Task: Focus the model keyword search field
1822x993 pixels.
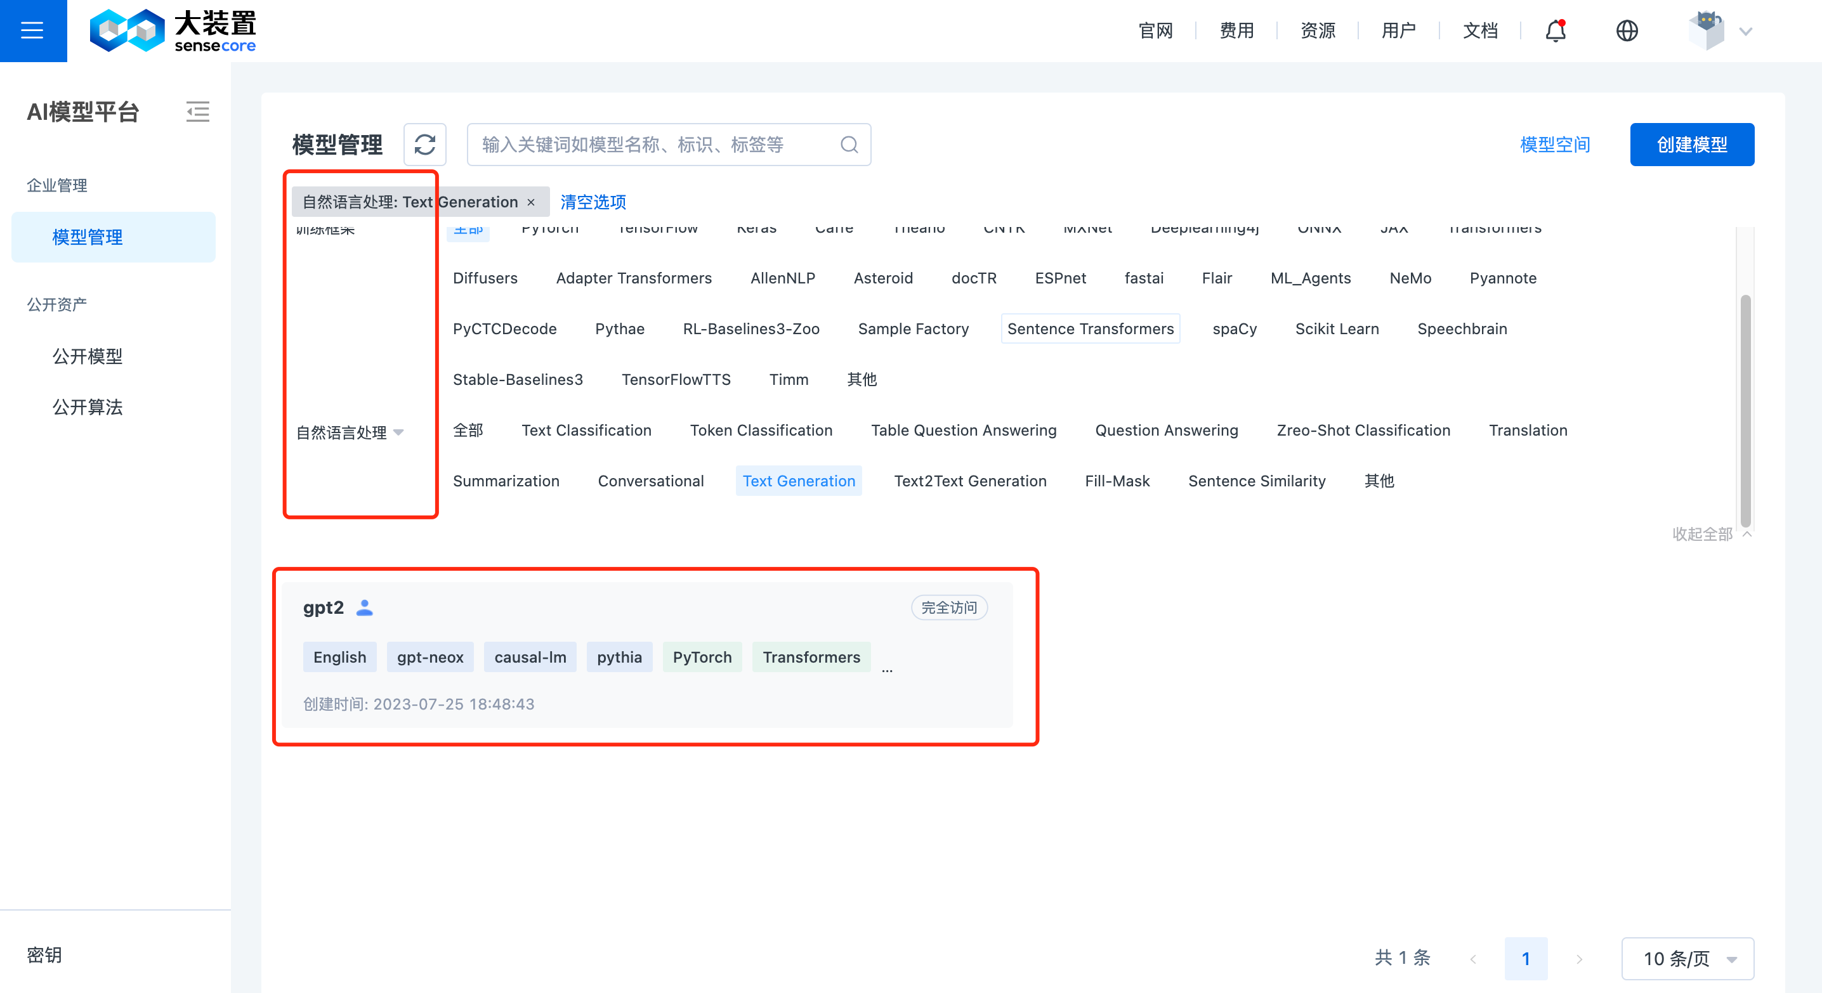Action: pyautogui.click(x=669, y=145)
